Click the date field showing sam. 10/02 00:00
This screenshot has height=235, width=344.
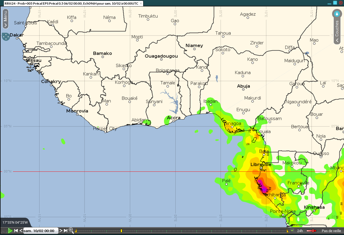[x=41, y=231]
